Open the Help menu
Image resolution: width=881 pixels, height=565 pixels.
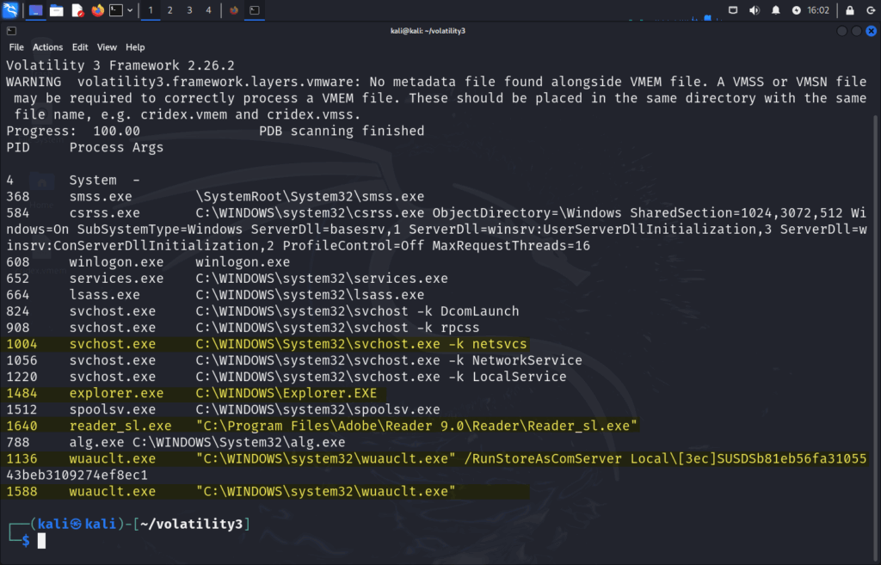click(x=135, y=47)
